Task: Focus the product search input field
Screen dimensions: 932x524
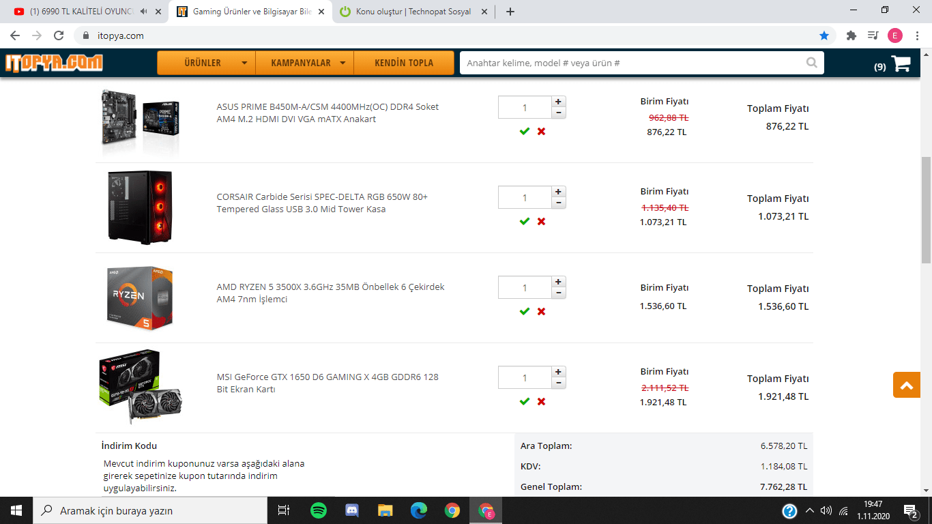Action: [632, 63]
